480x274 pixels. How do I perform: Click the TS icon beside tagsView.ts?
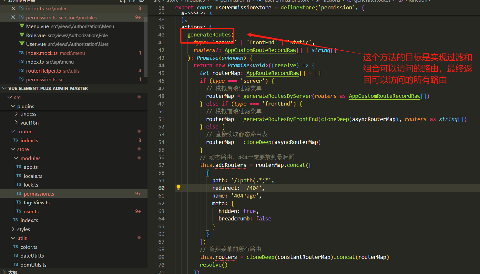click(x=19, y=202)
